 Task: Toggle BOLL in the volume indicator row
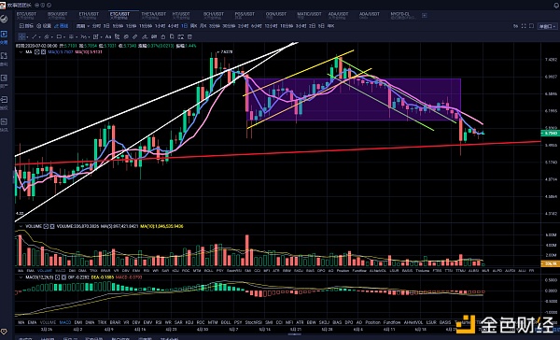point(208,271)
